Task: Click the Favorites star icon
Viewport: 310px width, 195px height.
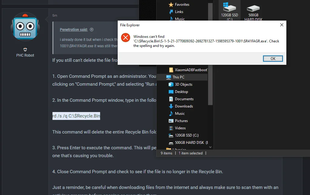Action: coord(171,5)
